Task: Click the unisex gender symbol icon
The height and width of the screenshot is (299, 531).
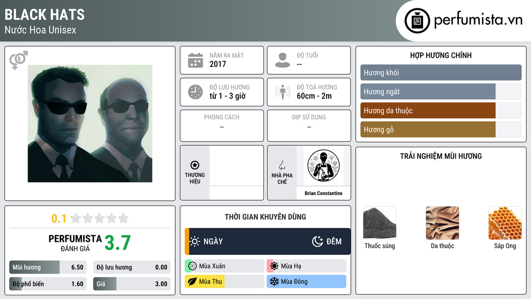Action: pyautogui.click(x=18, y=60)
